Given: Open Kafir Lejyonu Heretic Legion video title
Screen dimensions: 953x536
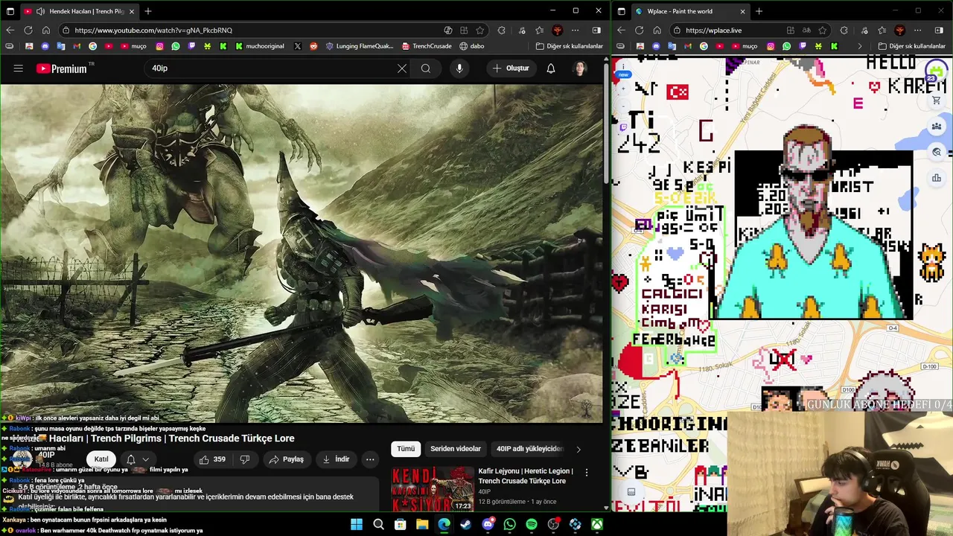Looking at the screenshot, I should click(x=526, y=476).
